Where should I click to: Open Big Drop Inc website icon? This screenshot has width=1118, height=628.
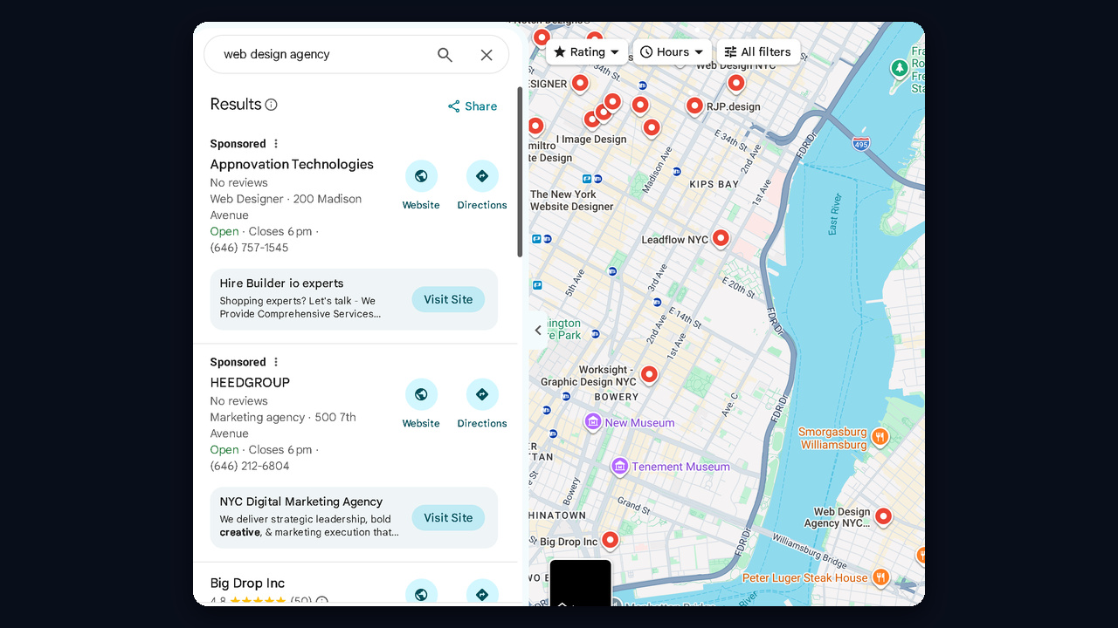(421, 593)
